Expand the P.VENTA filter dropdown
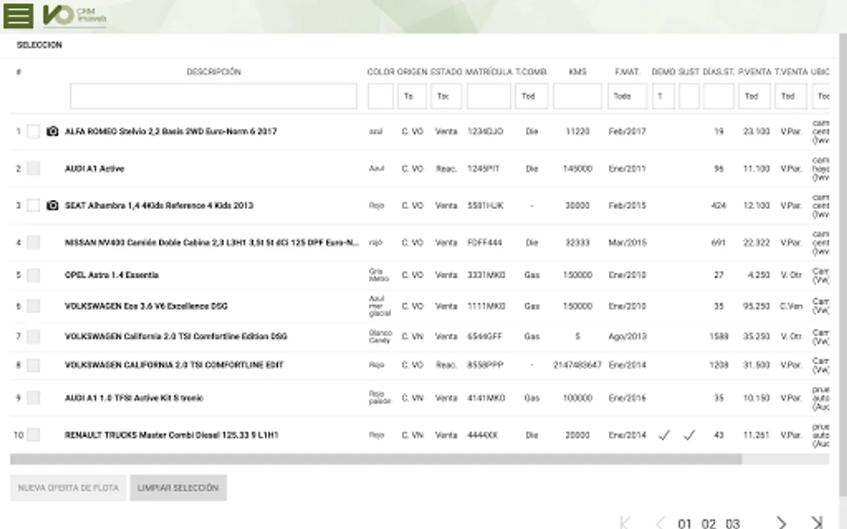Viewport: 847px width, 529px height. [x=755, y=96]
